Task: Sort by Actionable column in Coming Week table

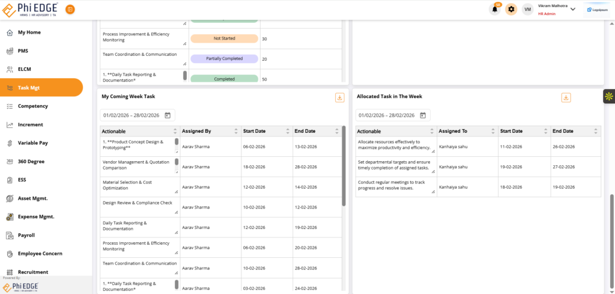Action: click(175, 131)
